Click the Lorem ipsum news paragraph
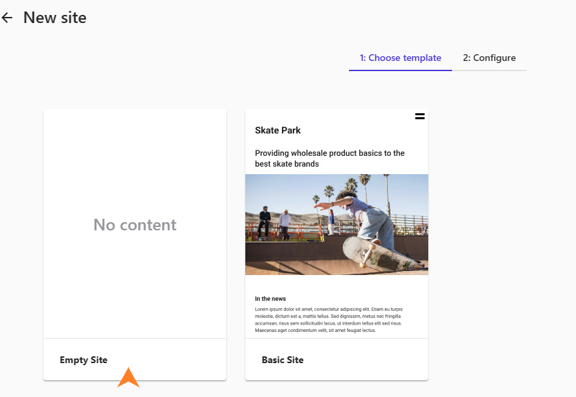The width and height of the screenshot is (576, 397). [329, 320]
